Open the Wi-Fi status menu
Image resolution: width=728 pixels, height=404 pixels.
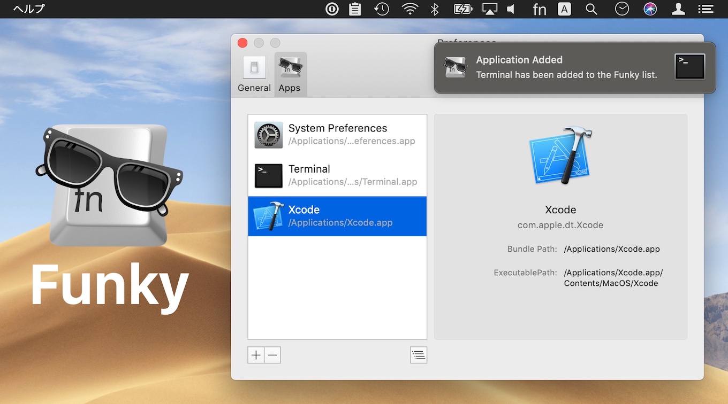click(x=410, y=9)
